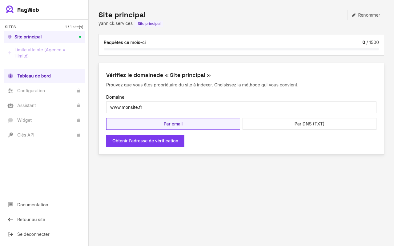Open the Widget menu item
This screenshot has width=394, height=246.
click(44, 120)
